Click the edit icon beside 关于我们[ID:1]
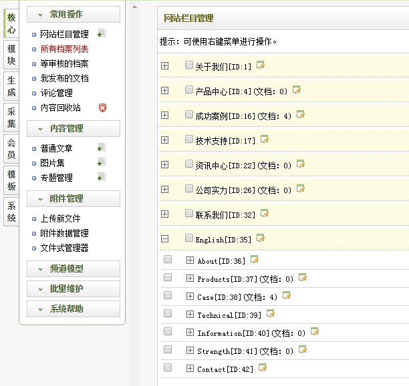The height and width of the screenshot is (386, 409). [x=261, y=65]
